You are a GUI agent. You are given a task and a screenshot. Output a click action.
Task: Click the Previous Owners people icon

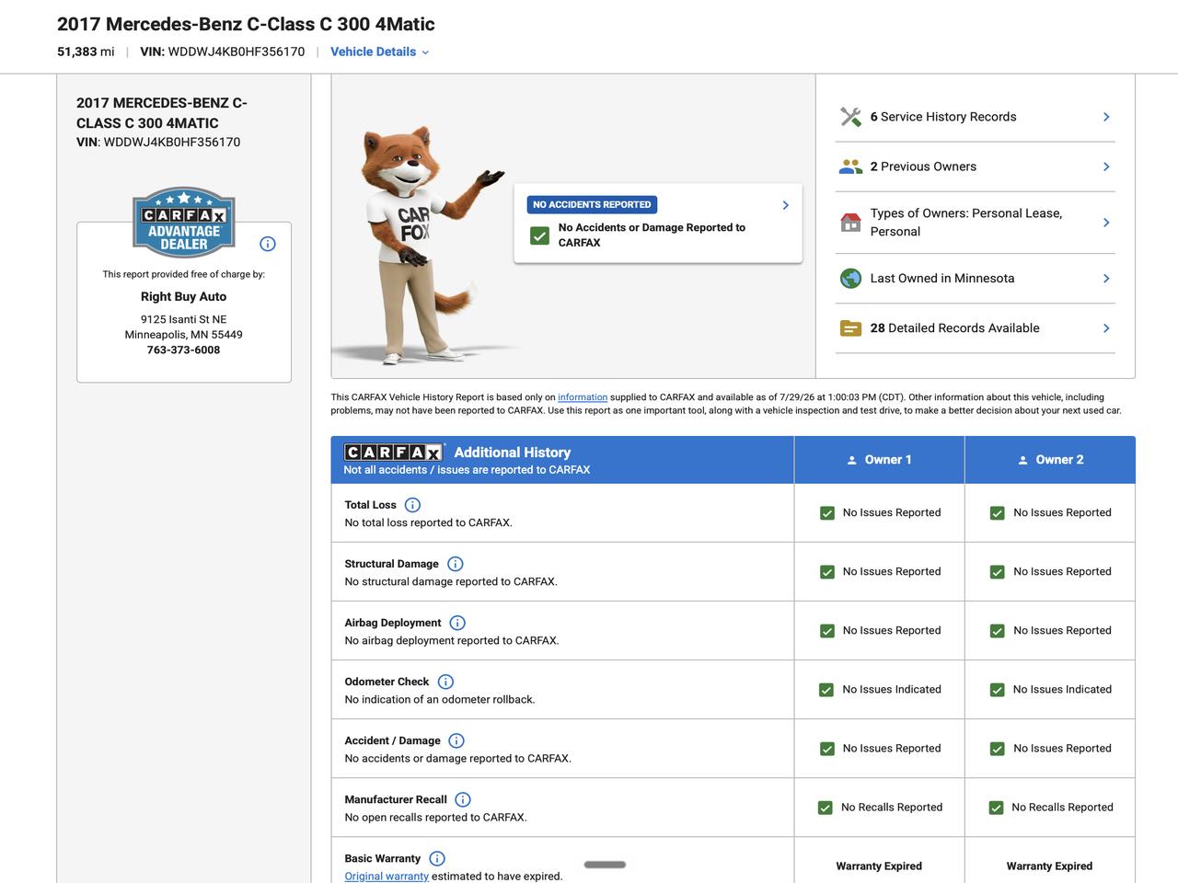[x=850, y=166]
